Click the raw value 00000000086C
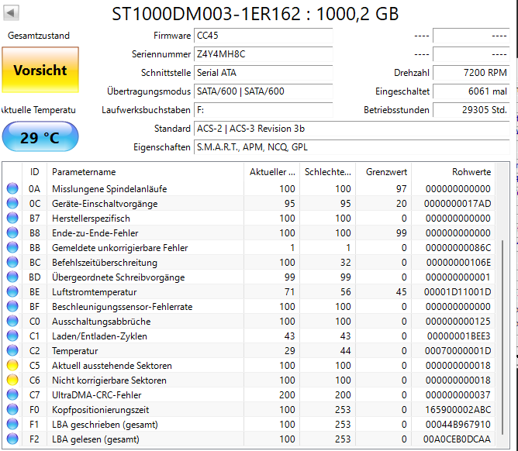 point(458,248)
